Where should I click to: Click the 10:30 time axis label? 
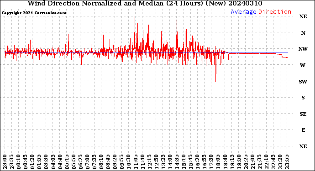129,162
